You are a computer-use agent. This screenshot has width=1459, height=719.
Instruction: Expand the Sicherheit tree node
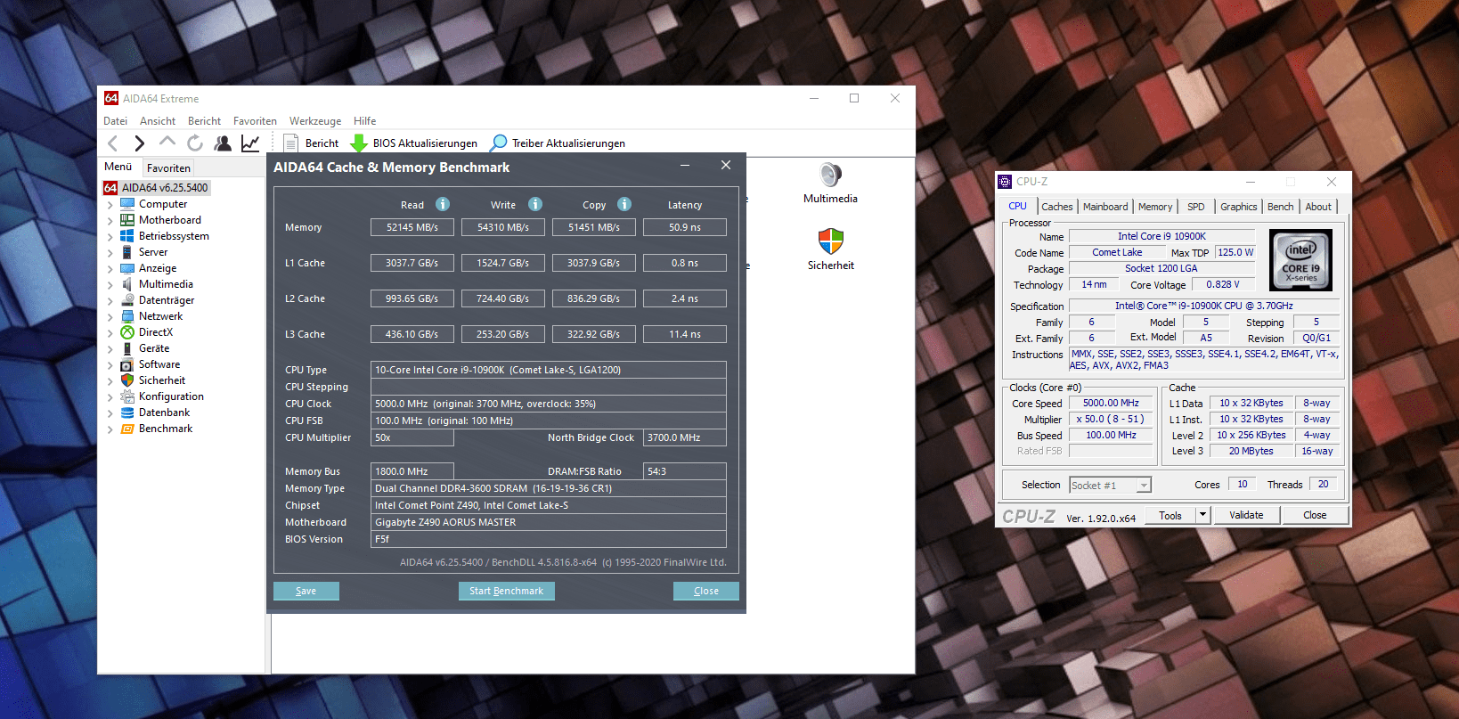[110, 381]
